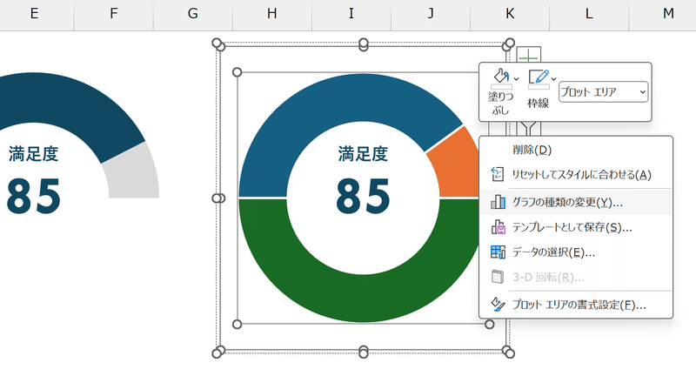Click the format plot area paint icon
This screenshot has height=376, width=696.
498,304
